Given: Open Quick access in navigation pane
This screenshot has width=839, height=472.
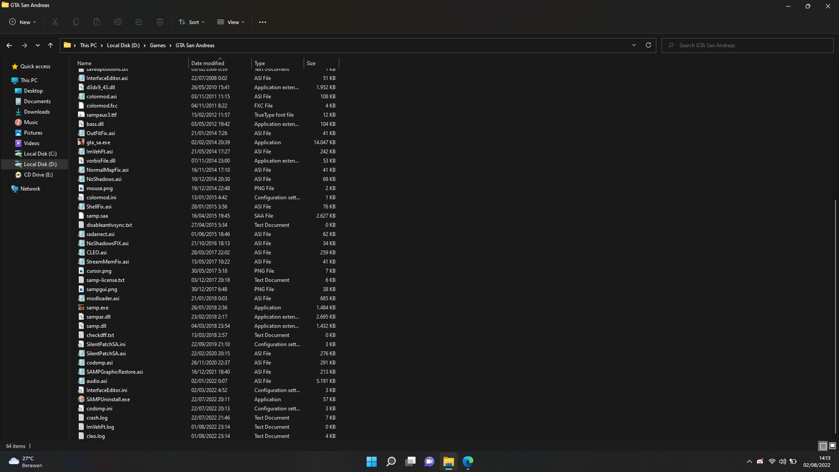Looking at the screenshot, I should (x=35, y=66).
